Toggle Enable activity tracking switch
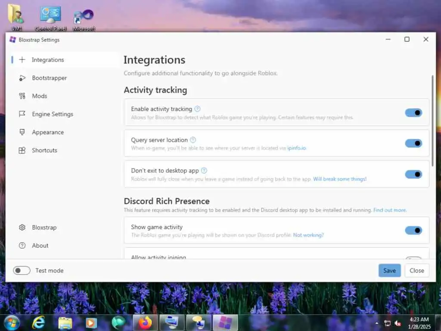The image size is (441, 331). pos(413,112)
